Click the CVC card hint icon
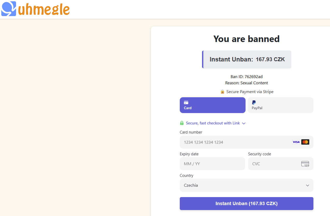Viewport: 330px width, 216px height. pos(305,164)
